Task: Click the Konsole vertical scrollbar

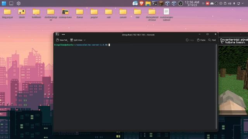Action: tap(216, 86)
